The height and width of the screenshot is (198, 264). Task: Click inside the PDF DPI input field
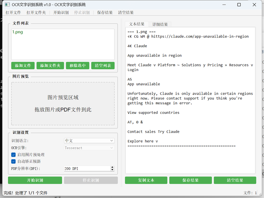click(86, 169)
